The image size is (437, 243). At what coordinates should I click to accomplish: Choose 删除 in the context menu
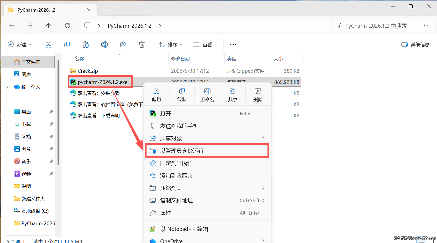258,95
